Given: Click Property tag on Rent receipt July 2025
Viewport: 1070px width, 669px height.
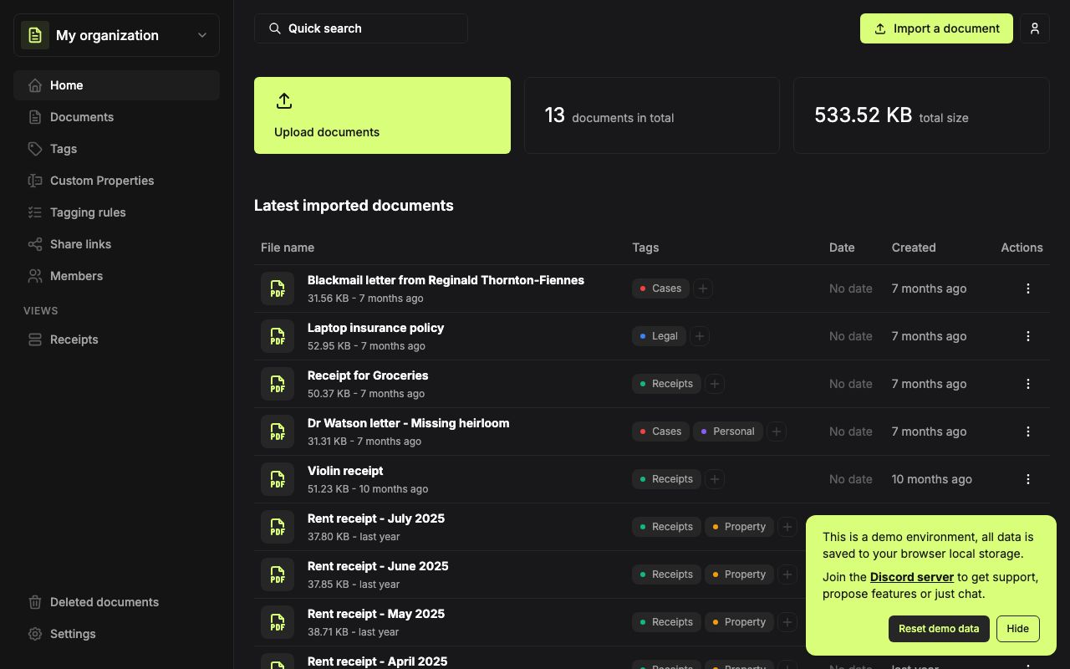Looking at the screenshot, I should [739, 527].
